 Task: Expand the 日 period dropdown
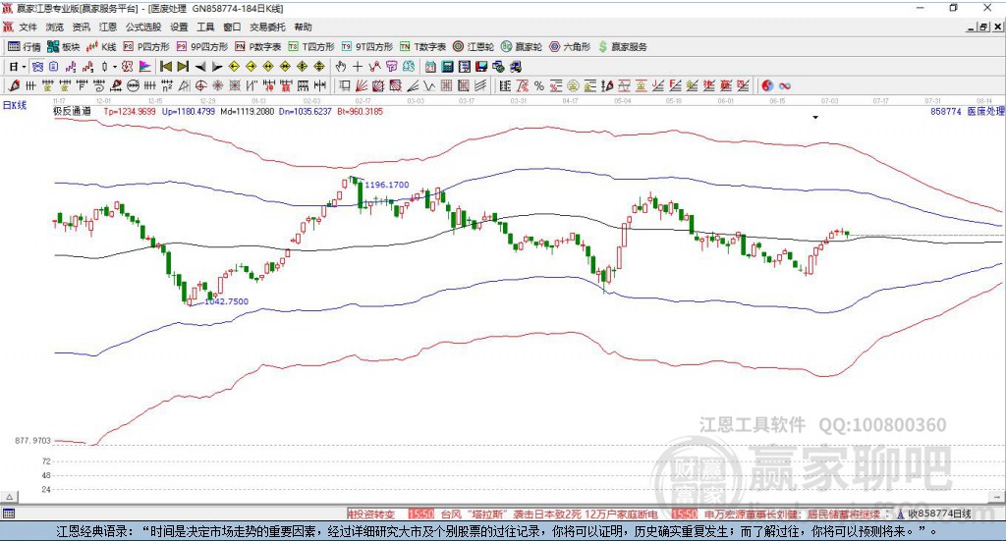pos(24,67)
